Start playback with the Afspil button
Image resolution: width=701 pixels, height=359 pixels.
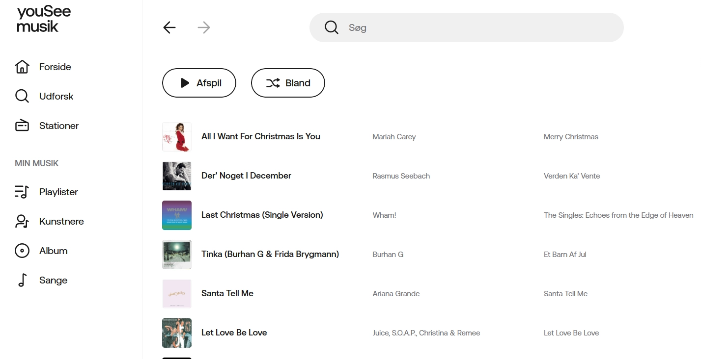pyautogui.click(x=199, y=83)
